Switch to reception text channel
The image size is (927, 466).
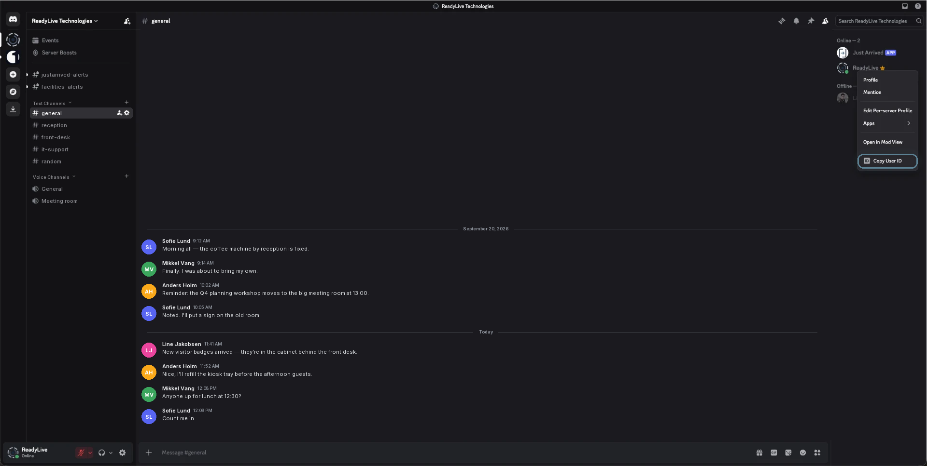click(81, 125)
